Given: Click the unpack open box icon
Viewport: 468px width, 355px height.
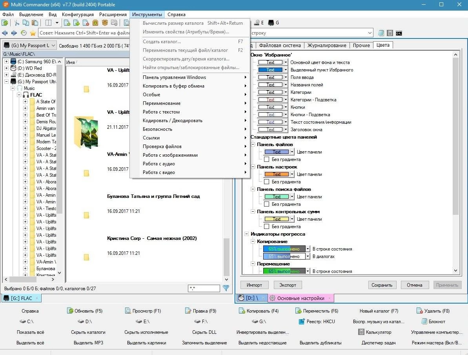Looking at the screenshot, I should click(105, 23).
